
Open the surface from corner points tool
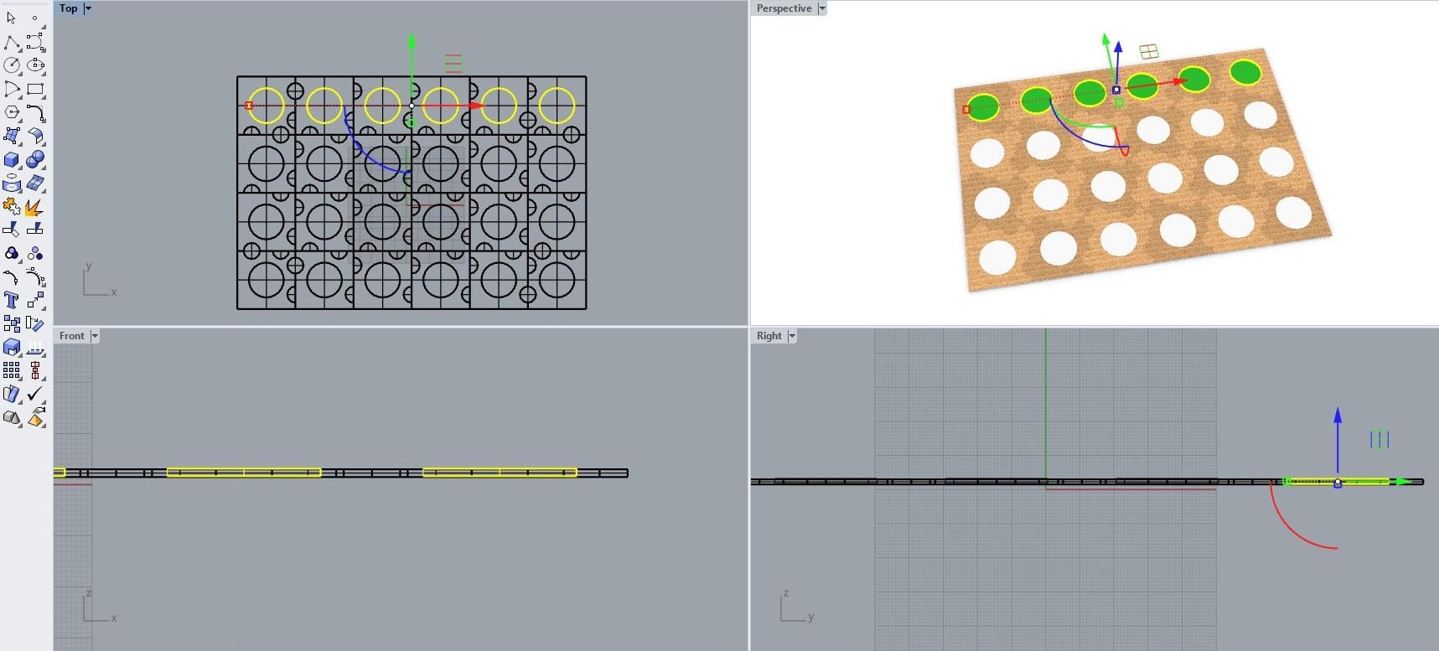12,136
